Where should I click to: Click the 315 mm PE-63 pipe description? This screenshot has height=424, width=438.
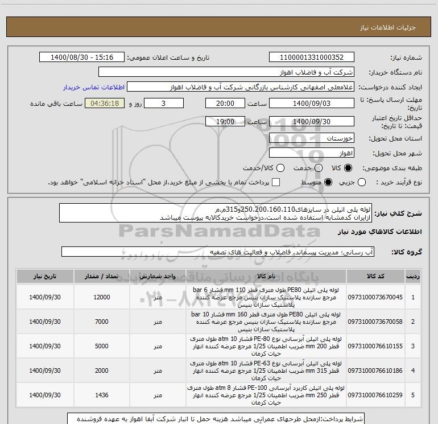point(266,371)
